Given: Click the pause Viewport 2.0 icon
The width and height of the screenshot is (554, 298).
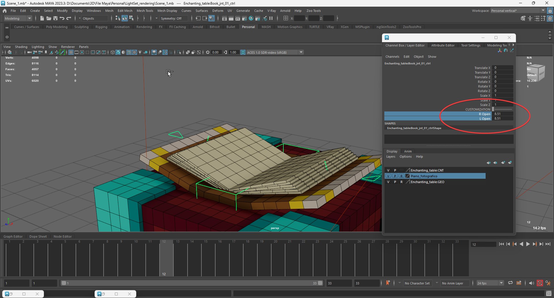Looking at the screenshot, I should pyautogui.click(x=271, y=18).
